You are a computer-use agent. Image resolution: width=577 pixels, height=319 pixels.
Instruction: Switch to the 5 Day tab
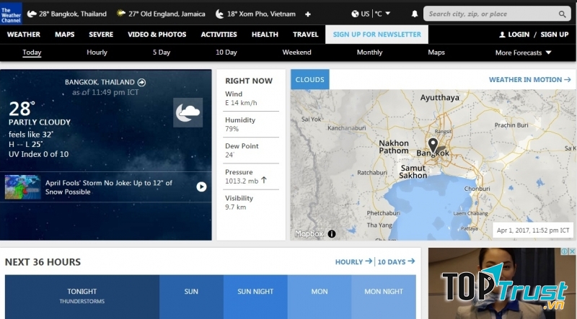coord(162,53)
